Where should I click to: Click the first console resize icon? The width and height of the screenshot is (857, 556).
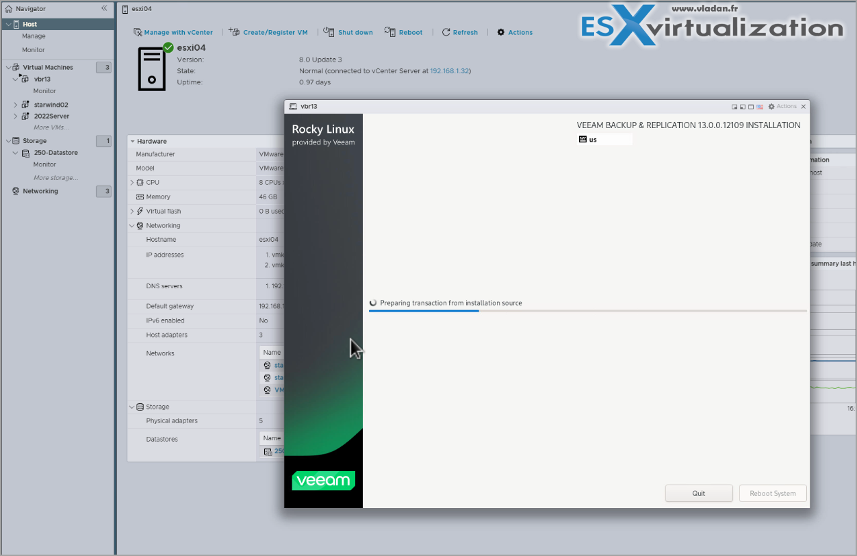pos(734,107)
